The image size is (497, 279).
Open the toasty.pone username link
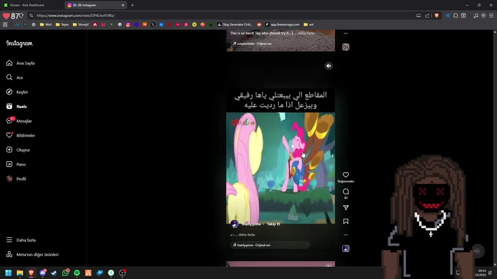point(251,224)
